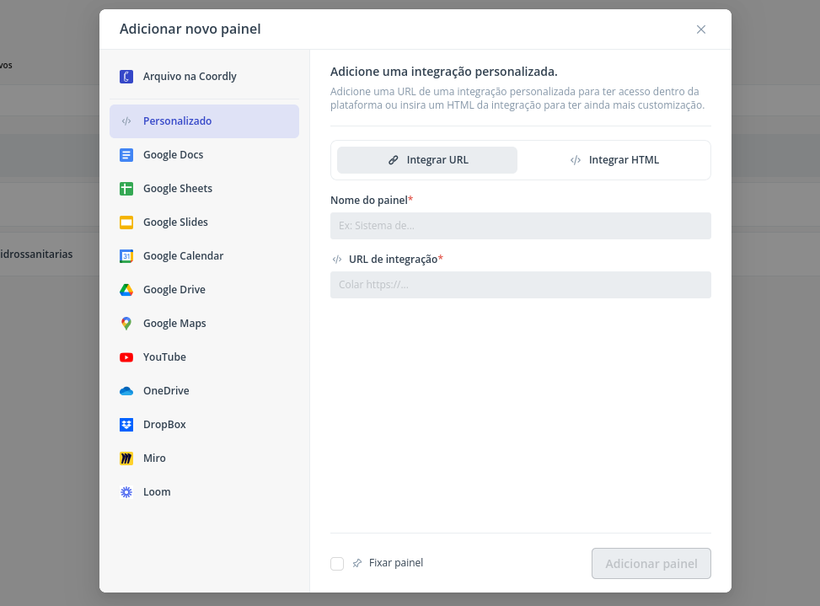Focus the URL de integração input field
This screenshot has height=606, width=820.
[x=520, y=285]
